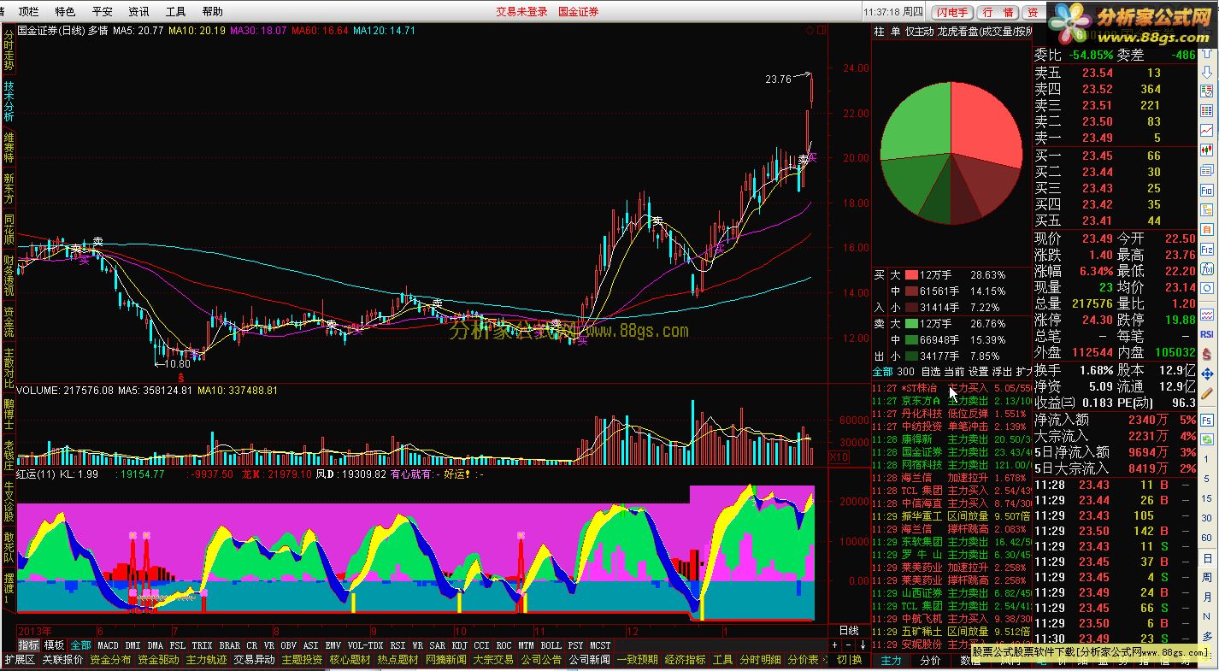Select the 自选 filter in signal list
This screenshot has height=671, width=1219.
(930, 372)
